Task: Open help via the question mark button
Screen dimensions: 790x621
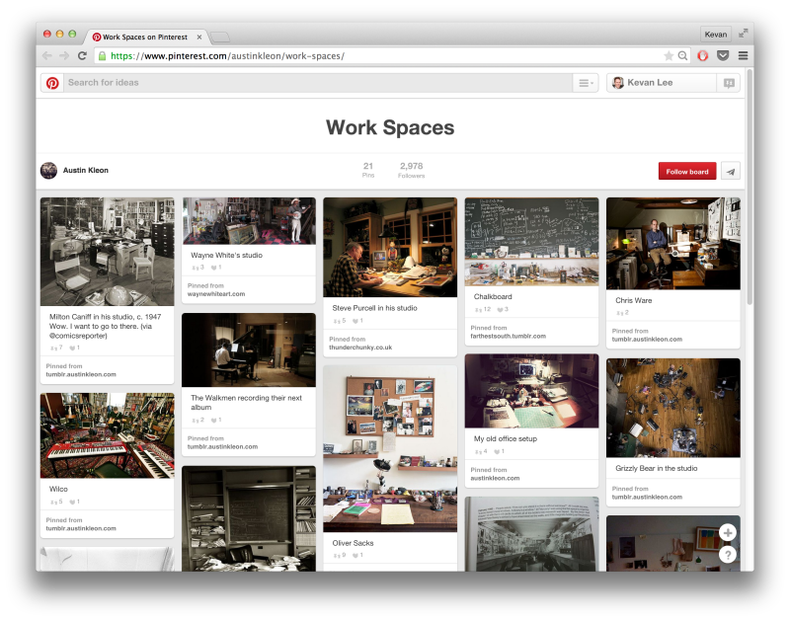Action: click(728, 554)
